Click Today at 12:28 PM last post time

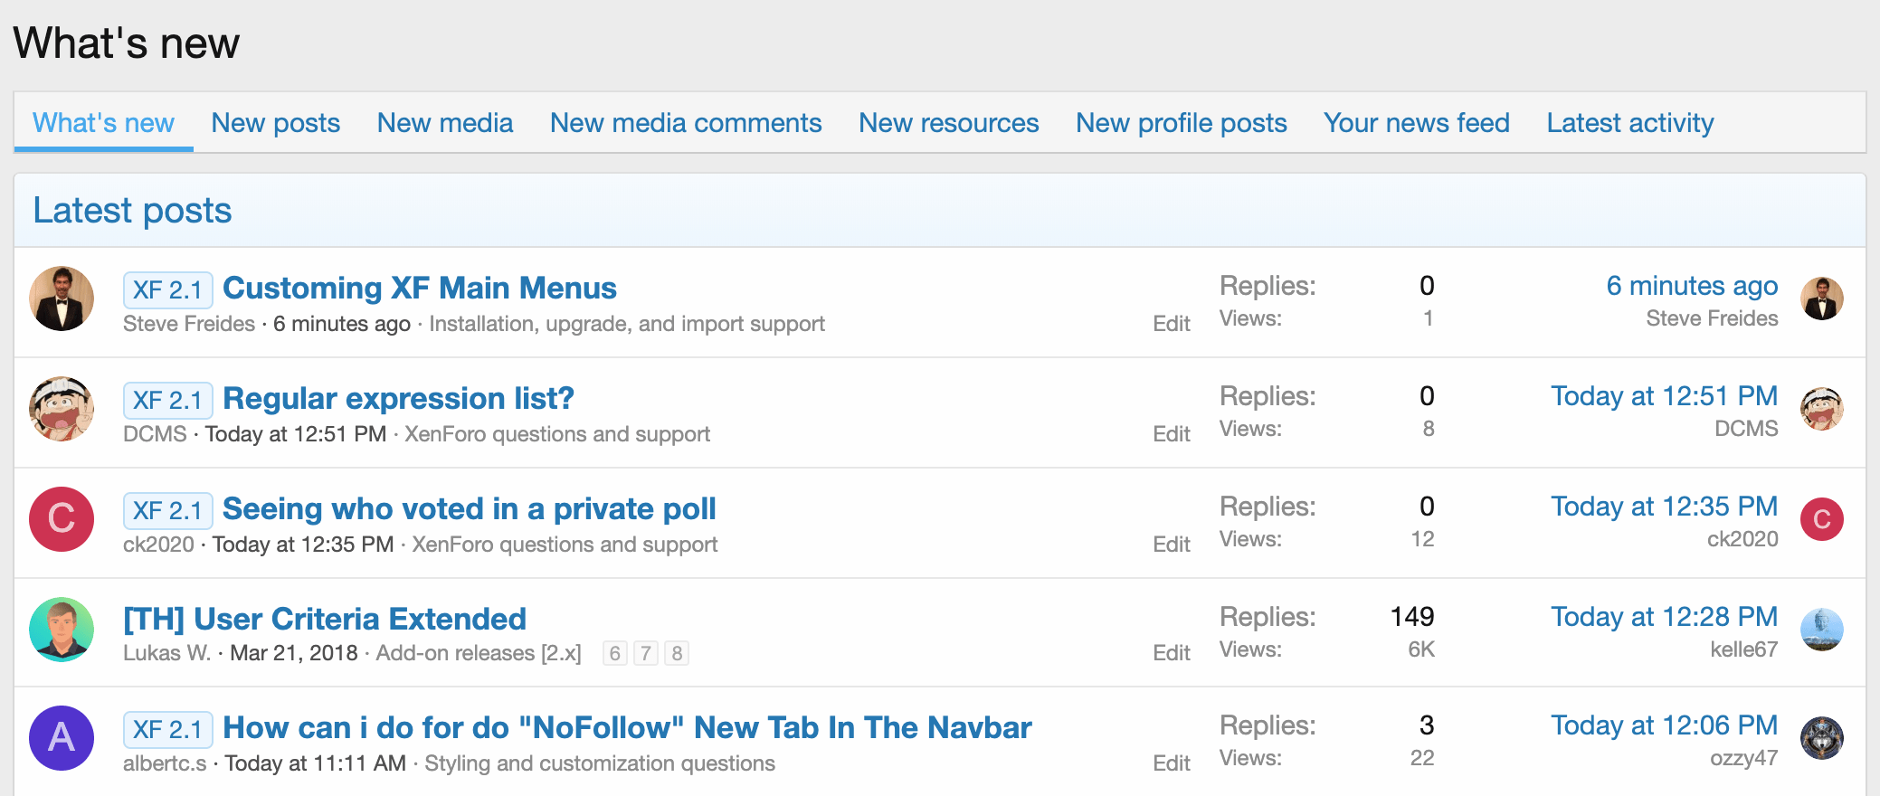[x=1664, y=617]
